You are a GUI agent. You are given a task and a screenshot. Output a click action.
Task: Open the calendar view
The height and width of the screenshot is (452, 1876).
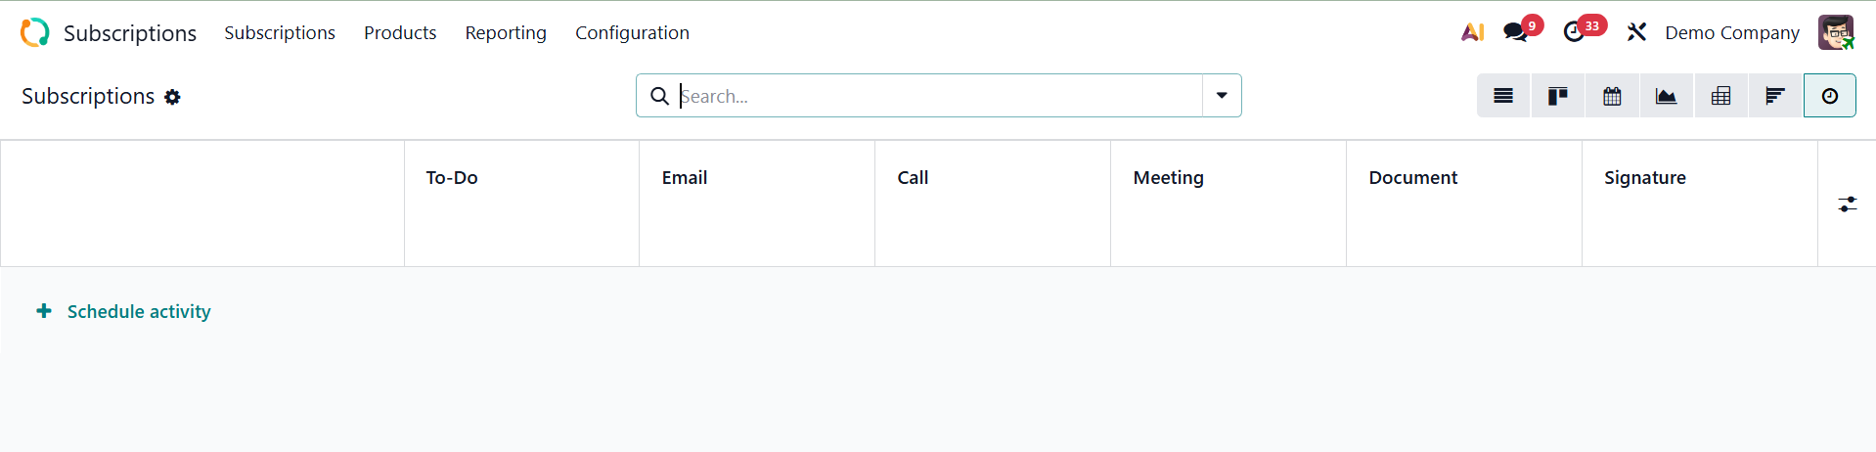[1612, 96]
